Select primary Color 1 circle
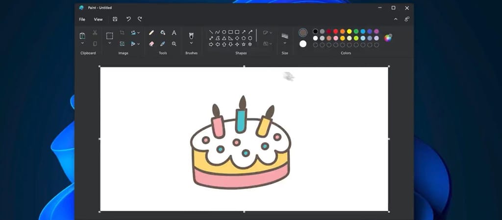This screenshot has height=220, width=502. point(303,32)
